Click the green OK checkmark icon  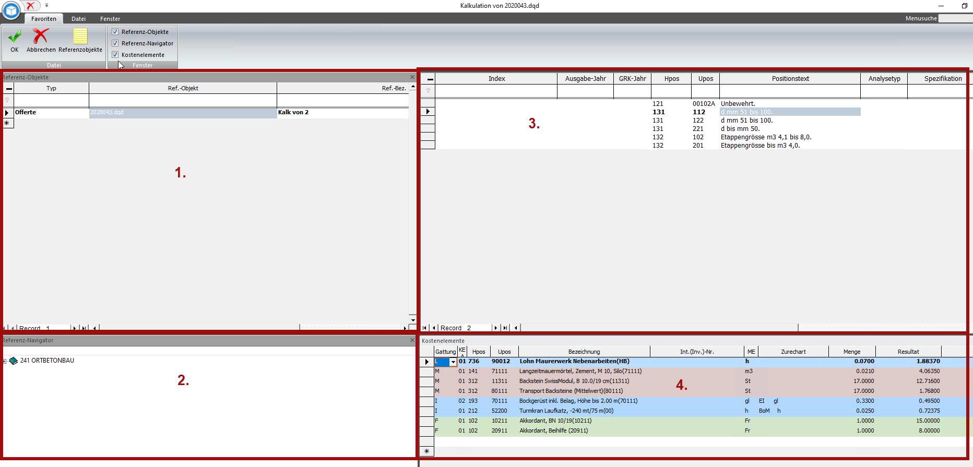click(x=15, y=37)
